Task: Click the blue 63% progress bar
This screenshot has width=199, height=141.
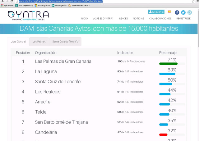Action: [x=167, y=74]
